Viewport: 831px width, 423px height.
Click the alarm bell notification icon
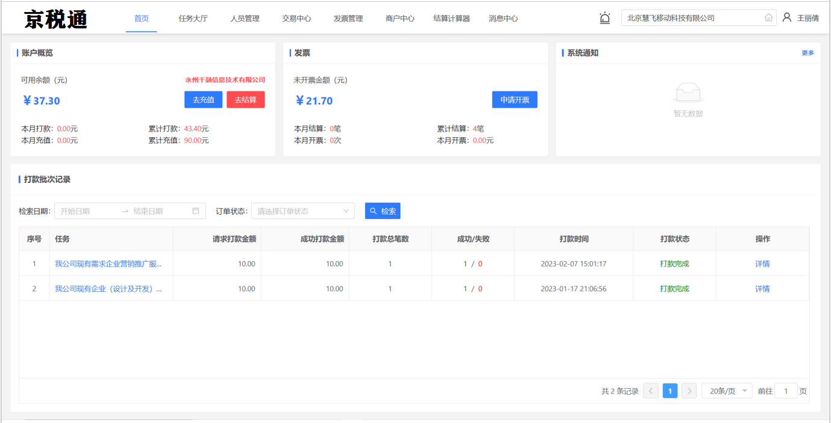(605, 18)
